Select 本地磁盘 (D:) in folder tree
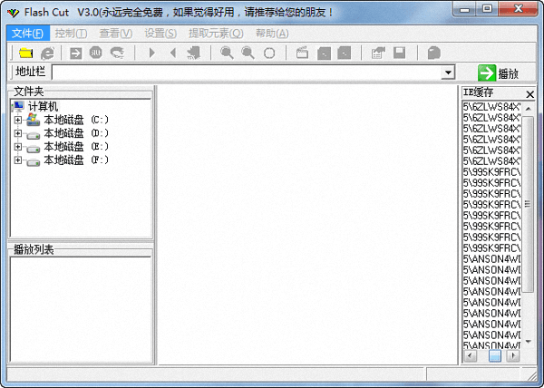The image size is (544, 388). [76, 133]
